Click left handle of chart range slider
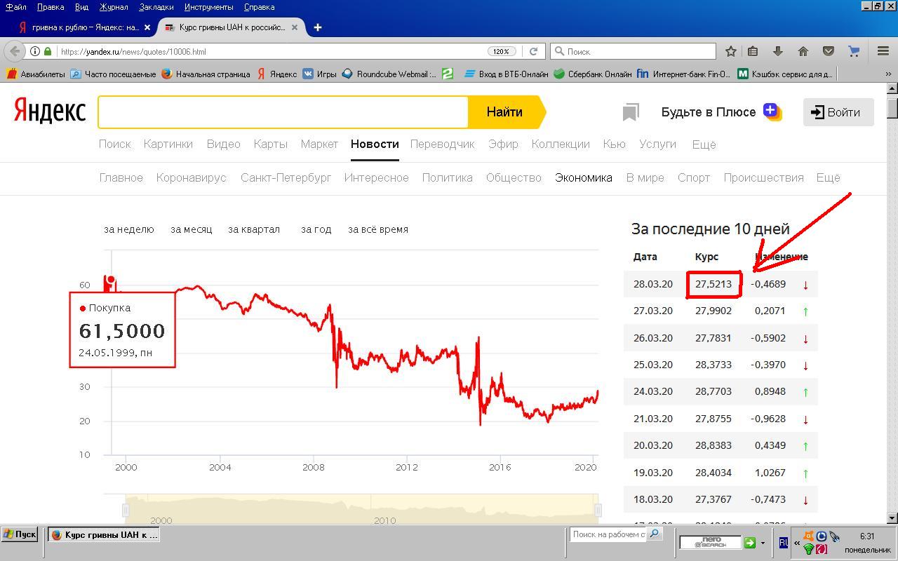Image resolution: width=898 pixels, height=561 pixels. pos(126,510)
